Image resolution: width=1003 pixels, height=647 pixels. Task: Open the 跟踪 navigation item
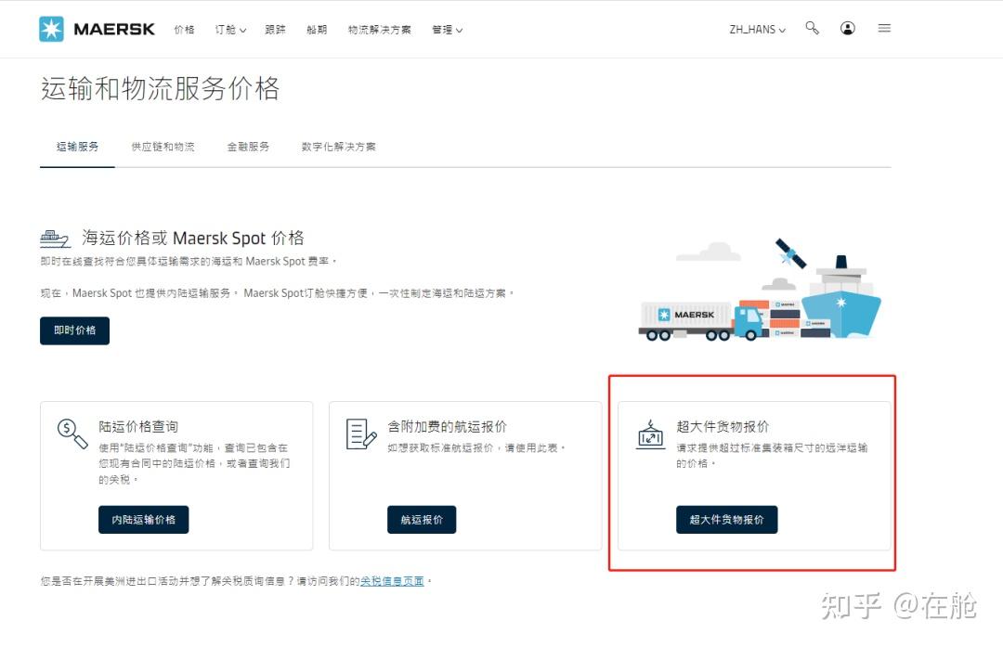point(275,30)
